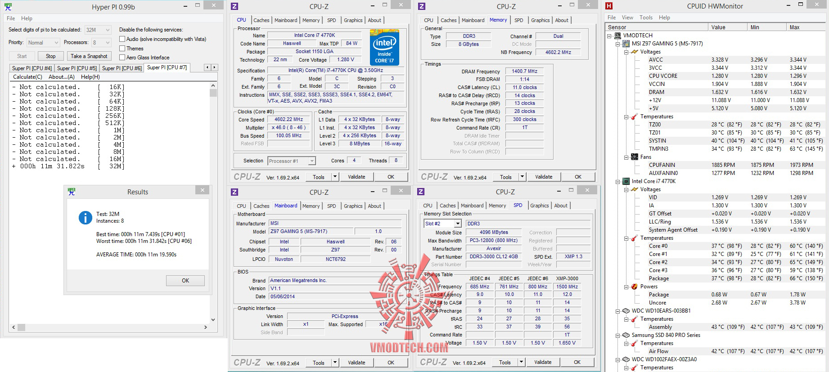Image resolution: width=829 pixels, height=372 pixels.
Task: Click the Stop button in Hyper PI
Action: coord(51,56)
